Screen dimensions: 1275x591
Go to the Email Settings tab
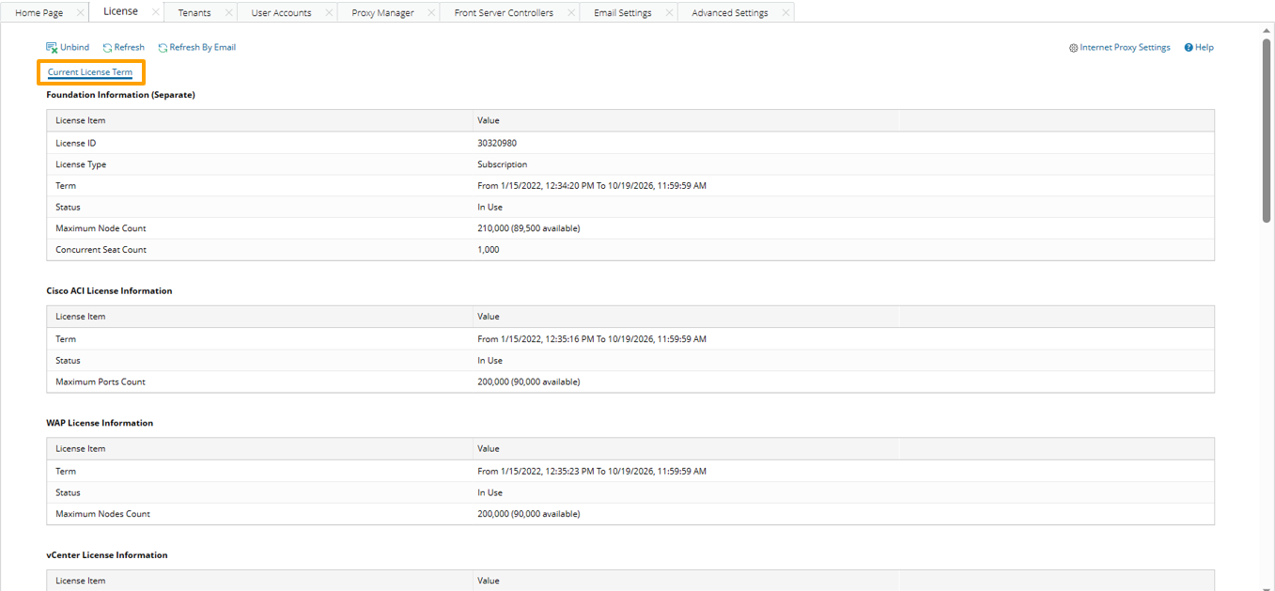click(622, 13)
